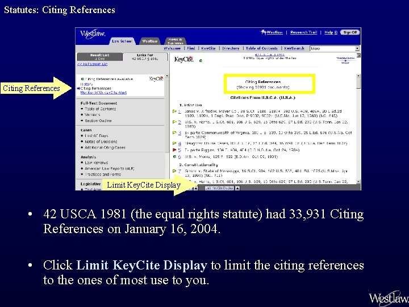Screen dimensions: 409x307
Task: Open Versions under Full-Text Document
Action: click(x=93, y=115)
